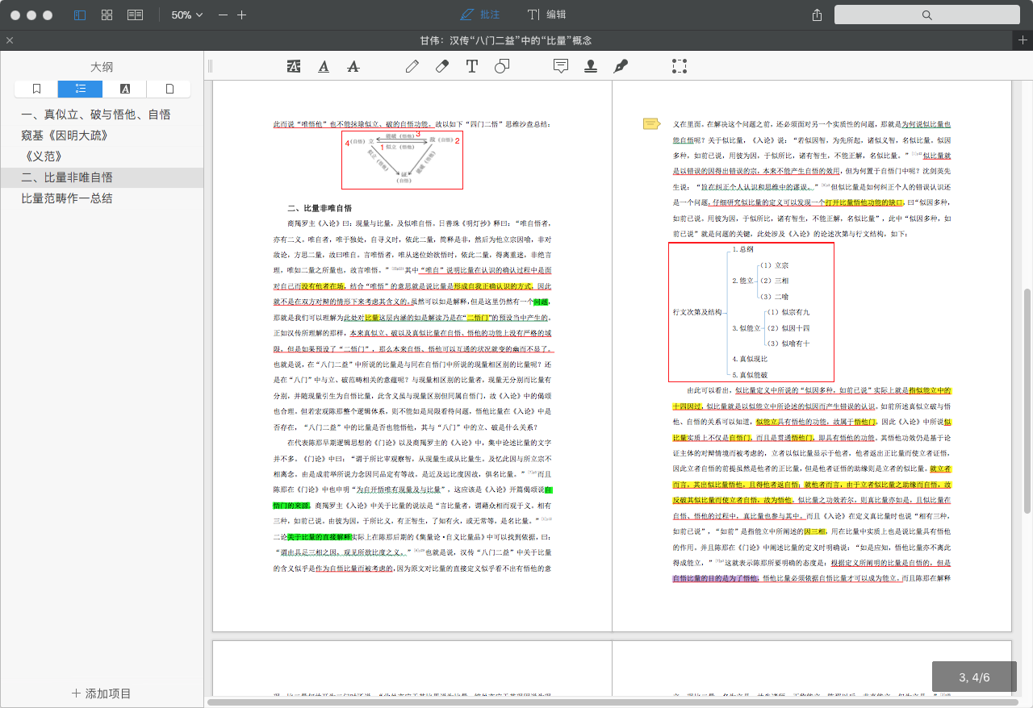Screen dimensions: 1033x708
Task: Select the underline text tool
Action: click(x=324, y=66)
